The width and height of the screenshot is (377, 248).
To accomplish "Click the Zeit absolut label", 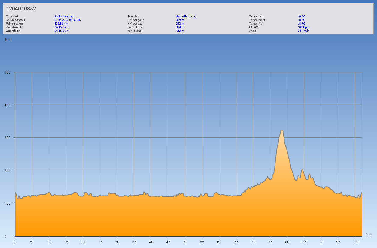I will [x=14, y=27].
